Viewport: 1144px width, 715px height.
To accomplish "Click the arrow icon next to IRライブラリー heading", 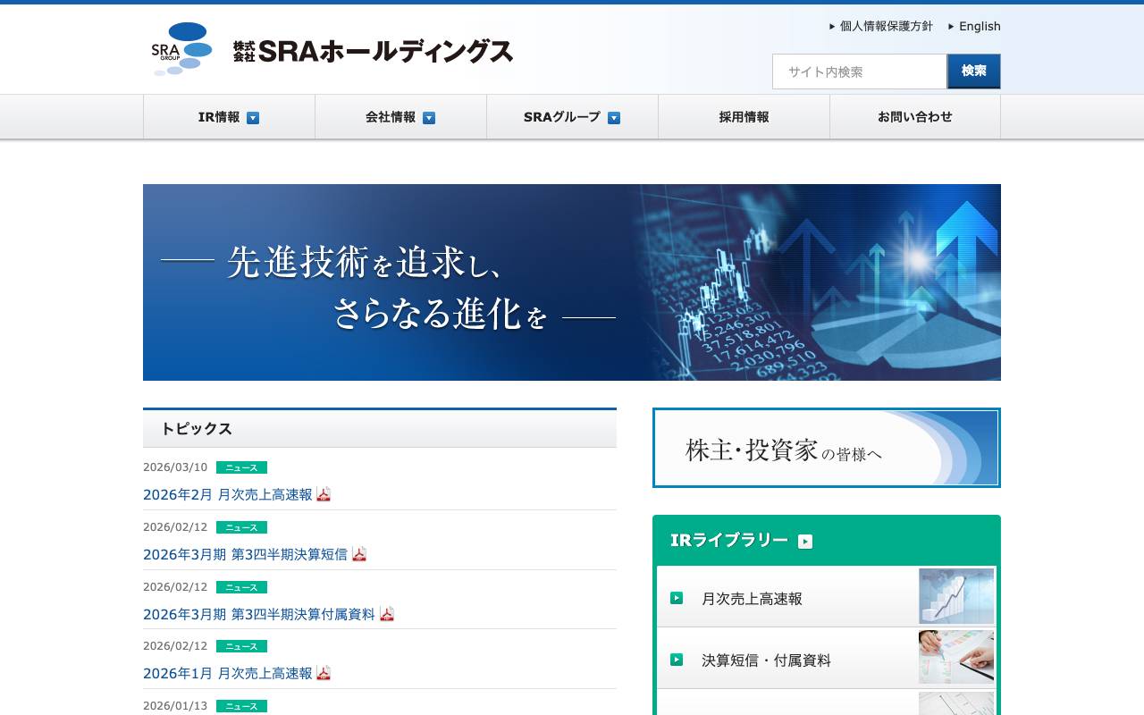I will pos(805,541).
